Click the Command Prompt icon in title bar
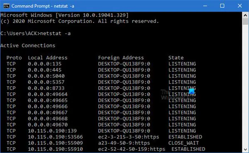249x153 pixels. (6, 6)
